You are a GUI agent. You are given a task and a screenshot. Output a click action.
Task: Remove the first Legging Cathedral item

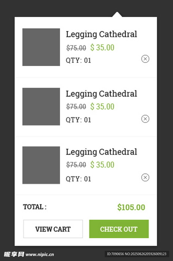point(145,59)
